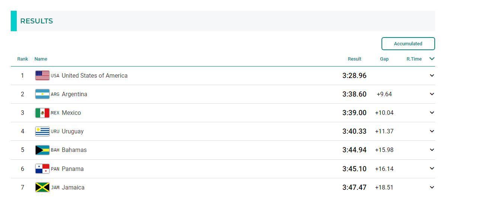The image size is (479, 214).
Task: Expand the Mexico result details
Action: point(432,113)
